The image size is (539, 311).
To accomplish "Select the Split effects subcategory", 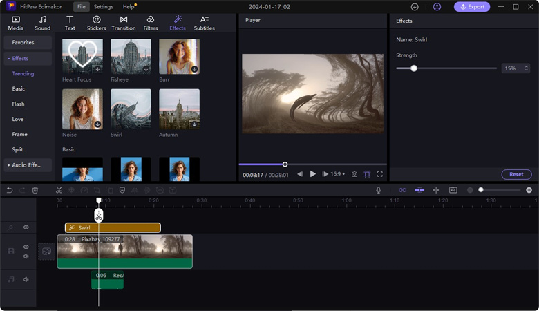I will pos(17,149).
